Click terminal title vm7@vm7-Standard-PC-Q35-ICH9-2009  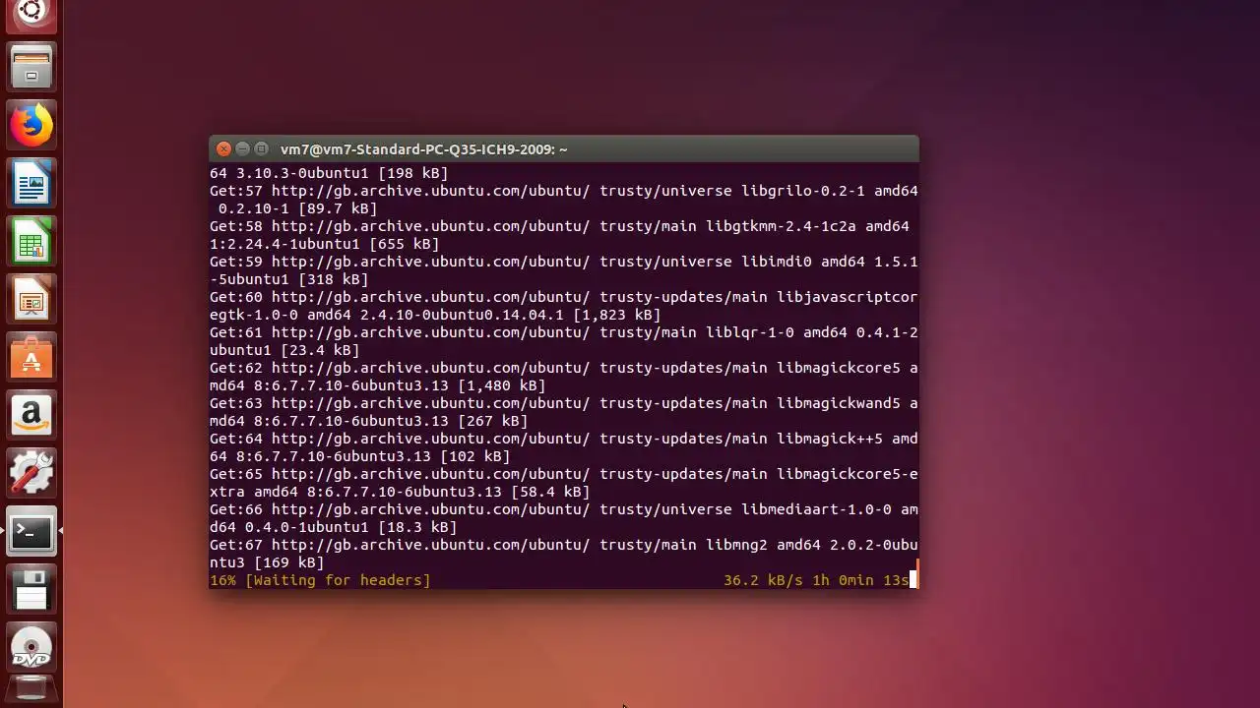click(x=424, y=149)
